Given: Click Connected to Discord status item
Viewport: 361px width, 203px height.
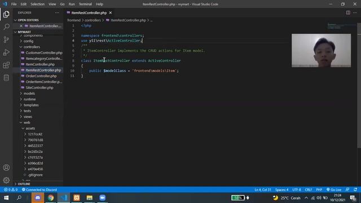Looking at the screenshot, I should [39, 189].
